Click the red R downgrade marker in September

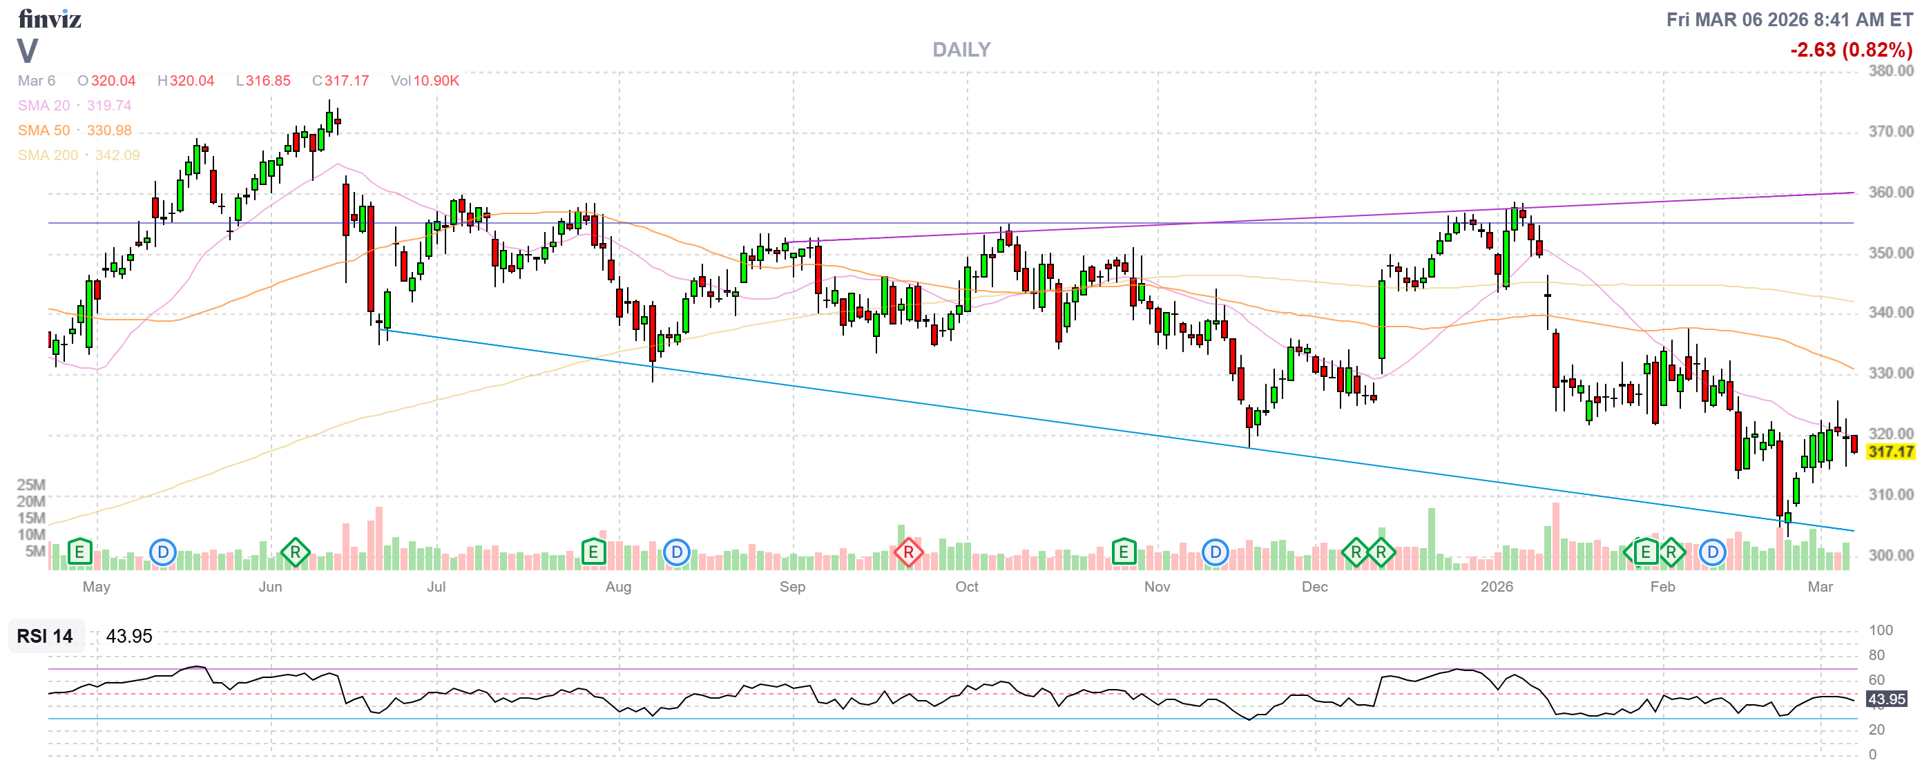point(907,553)
